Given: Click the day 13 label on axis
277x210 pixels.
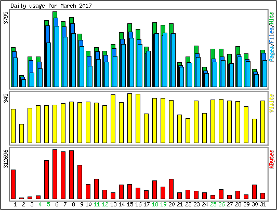Looking at the screenshot, I should click(113, 204).
